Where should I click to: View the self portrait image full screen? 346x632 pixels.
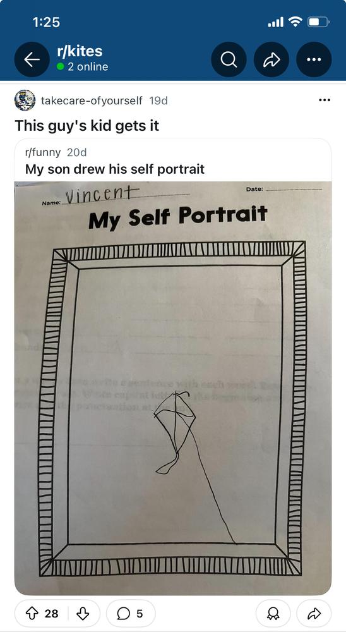pos(173,388)
